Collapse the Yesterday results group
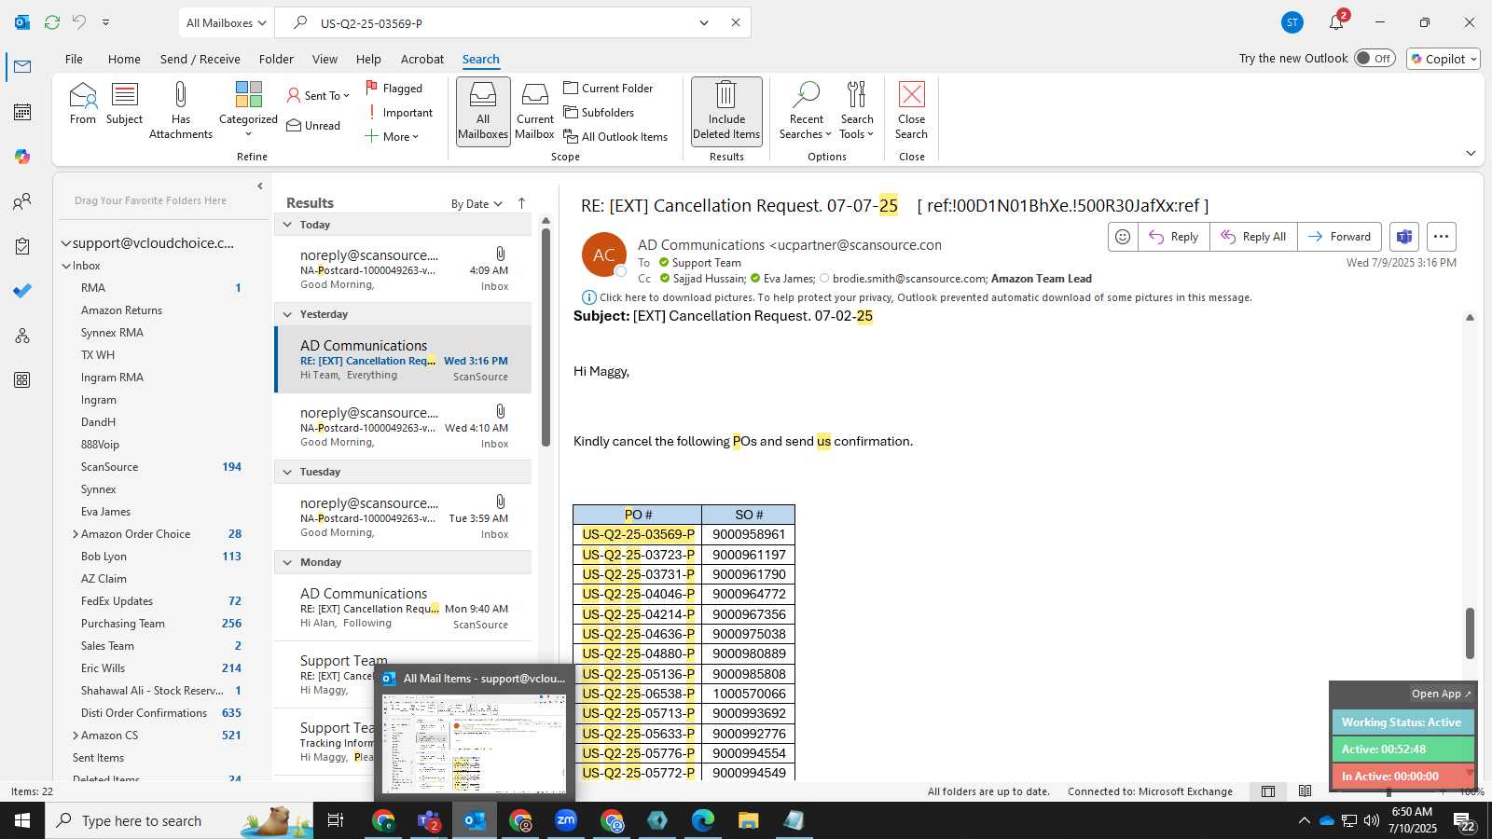The image size is (1492, 839). 287,314
